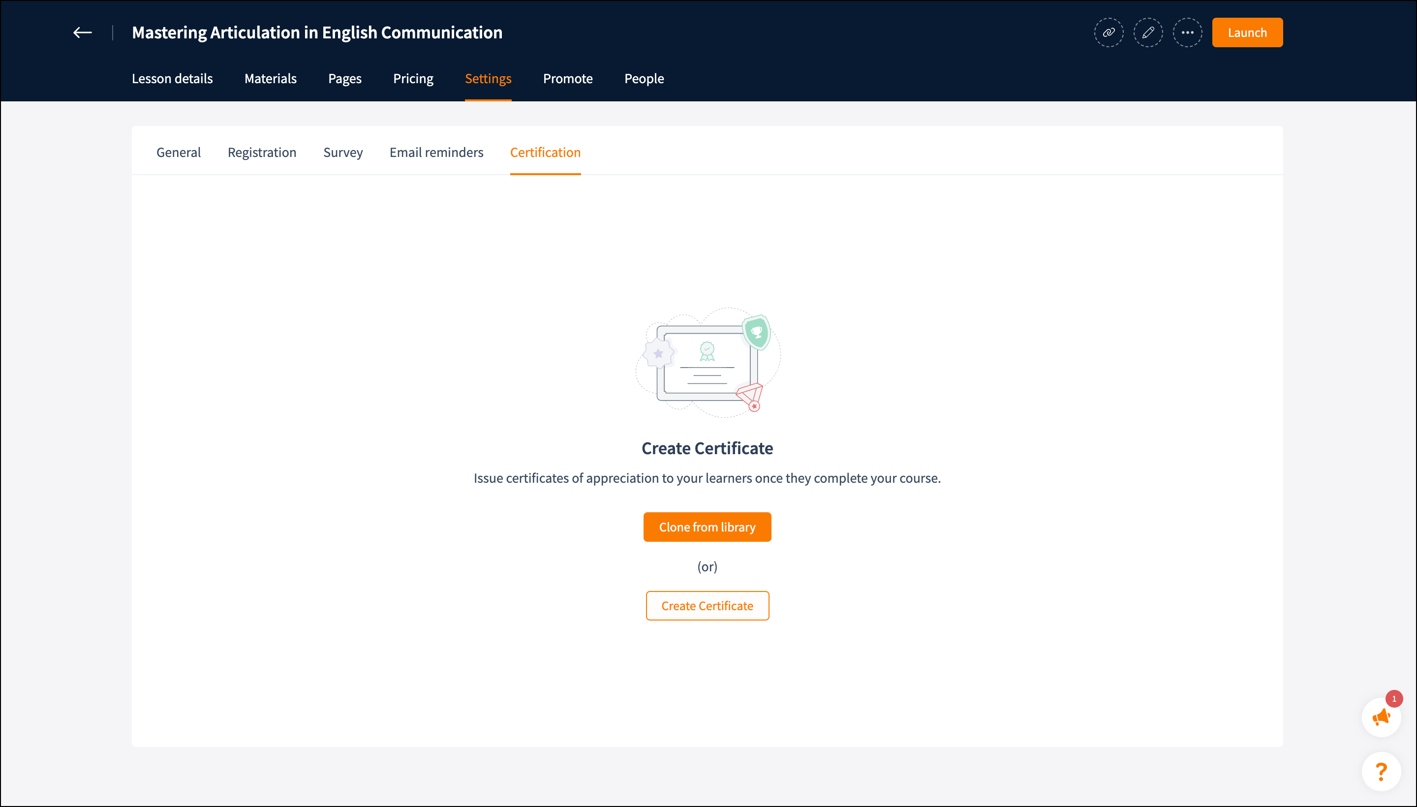This screenshot has width=1417, height=807.
Task: Switch to the Materials tab
Action: coord(271,79)
